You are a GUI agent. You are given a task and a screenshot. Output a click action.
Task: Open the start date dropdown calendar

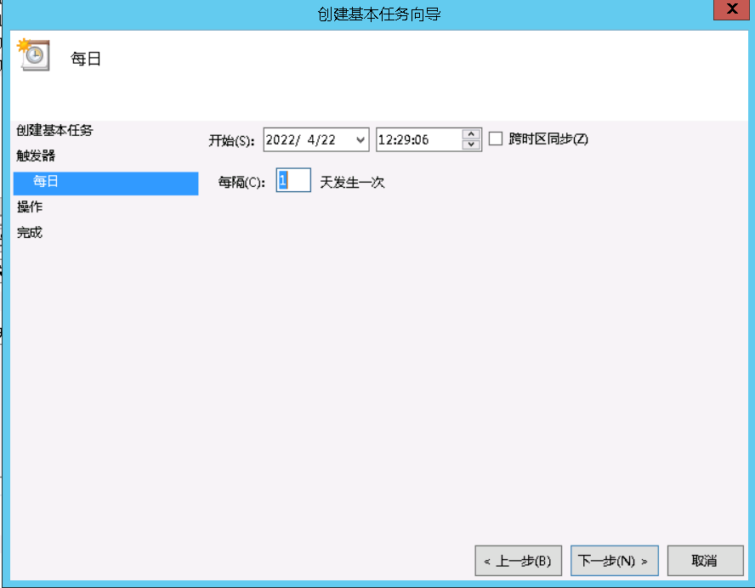pos(360,139)
